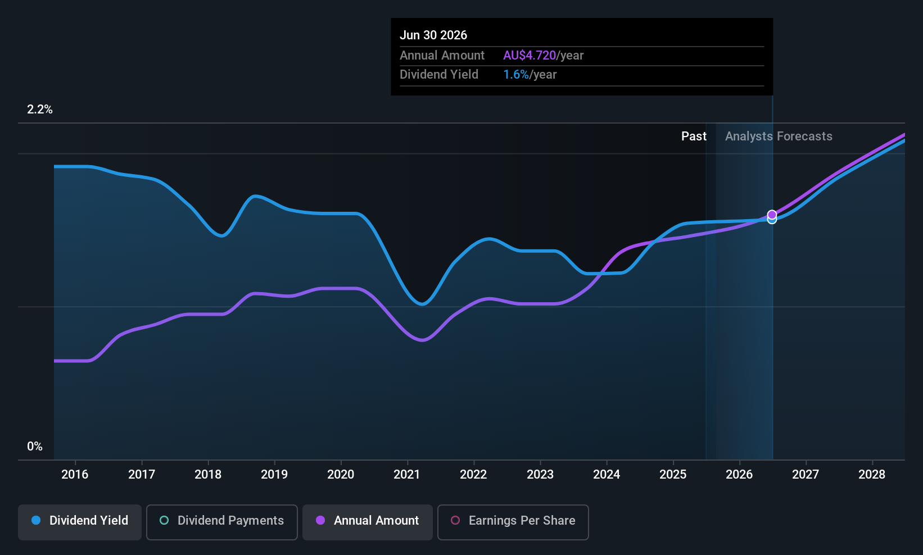
Task: Click the 2026 x-axis year label
Action: (739, 475)
